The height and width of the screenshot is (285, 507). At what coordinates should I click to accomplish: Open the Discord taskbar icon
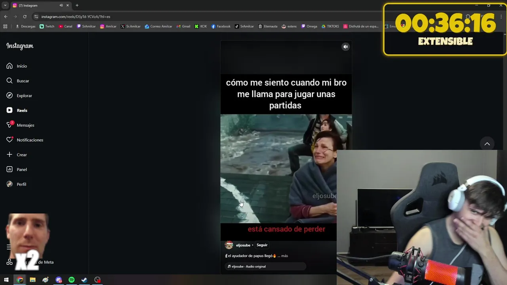59,280
